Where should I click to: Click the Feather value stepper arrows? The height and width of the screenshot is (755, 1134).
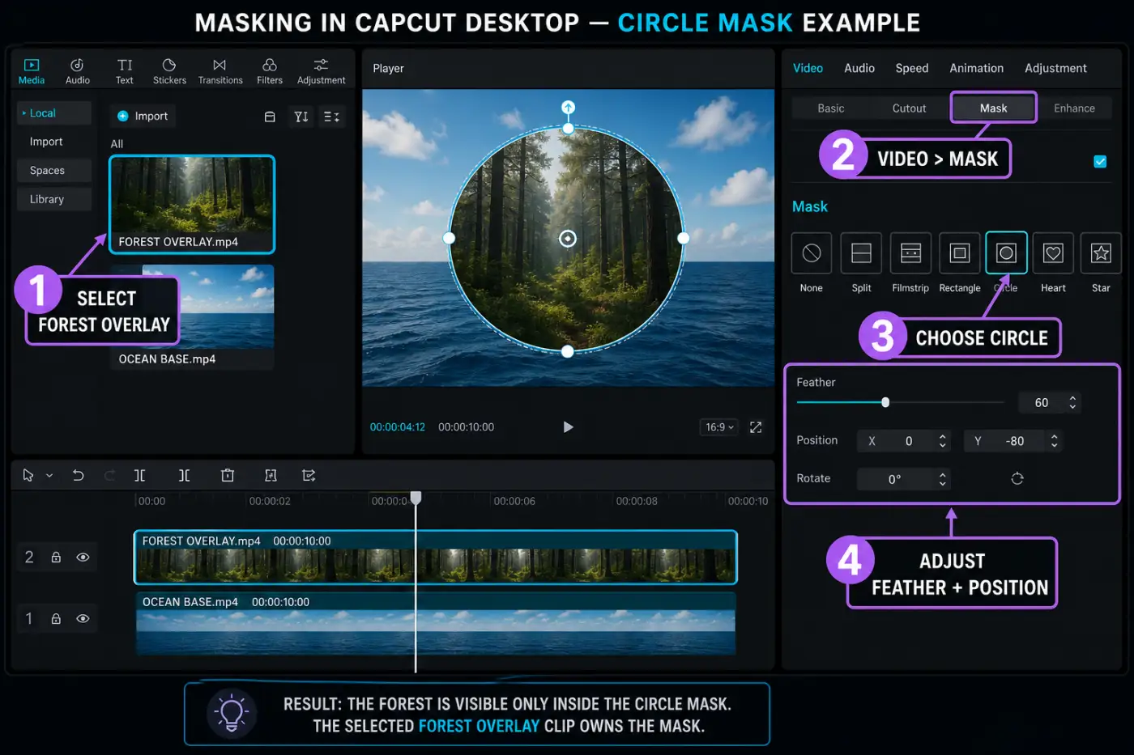[1072, 402]
